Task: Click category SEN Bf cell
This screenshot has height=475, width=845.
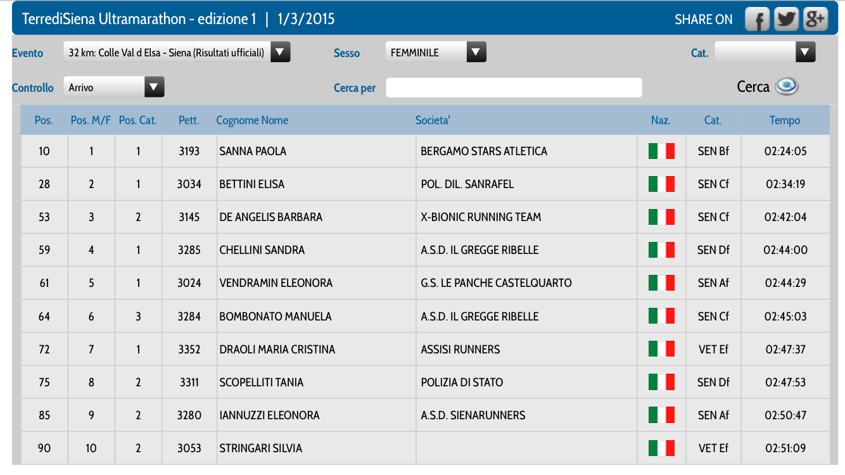Action: pos(713,151)
